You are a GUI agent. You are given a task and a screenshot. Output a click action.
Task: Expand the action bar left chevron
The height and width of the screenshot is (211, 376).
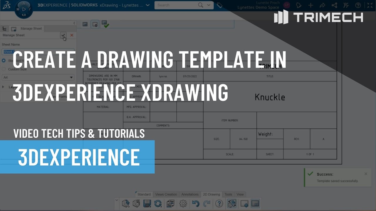coord(117,200)
